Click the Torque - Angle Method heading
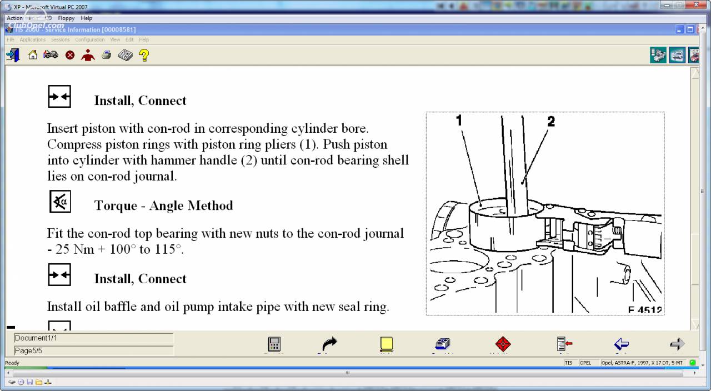Viewport: 711px width, 391px height. click(163, 205)
